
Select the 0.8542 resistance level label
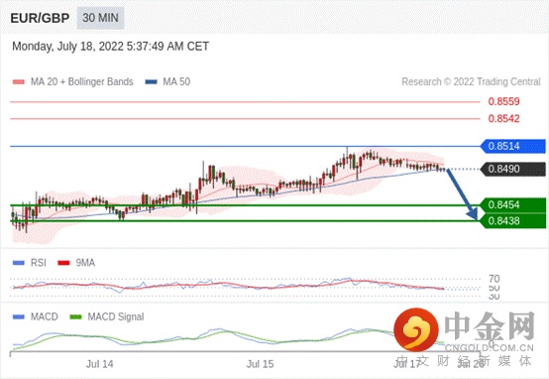[503, 118]
